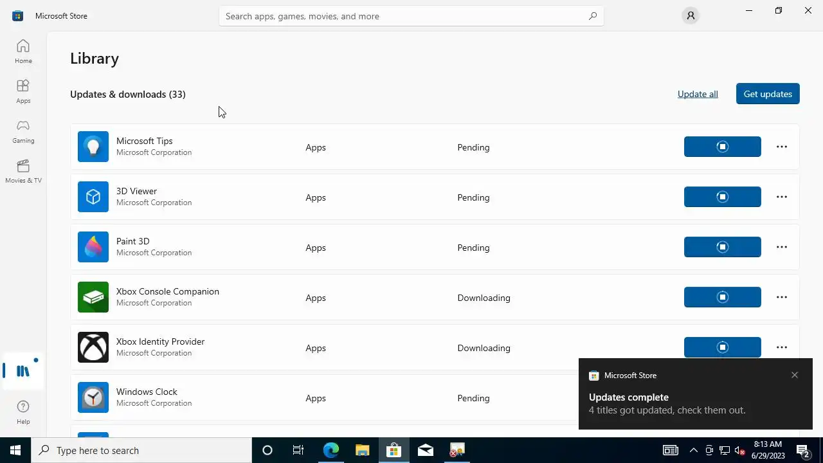Click the Pending status for Windows Clock
Viewport: 823px width, 463px height.
474,398
